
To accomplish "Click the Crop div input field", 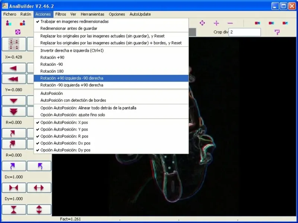I will 244,32.
